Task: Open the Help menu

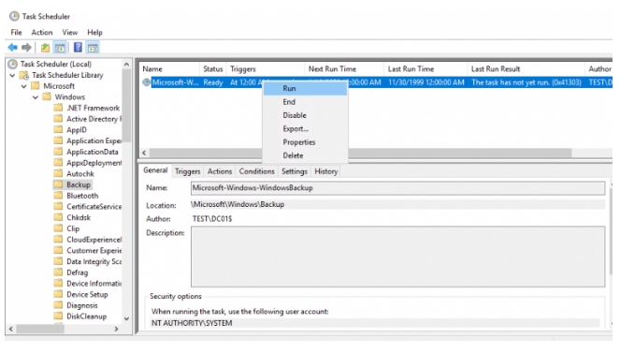Action: coord(94,33)
